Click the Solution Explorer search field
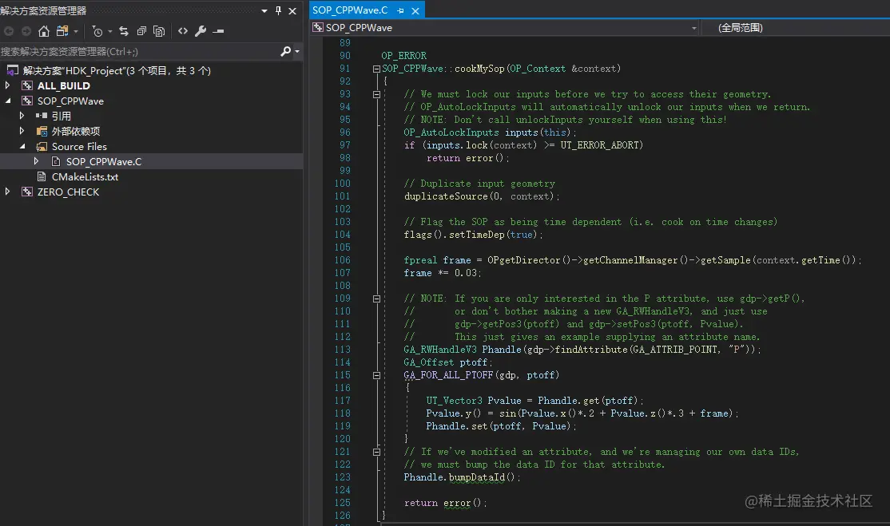 [139, 52]
